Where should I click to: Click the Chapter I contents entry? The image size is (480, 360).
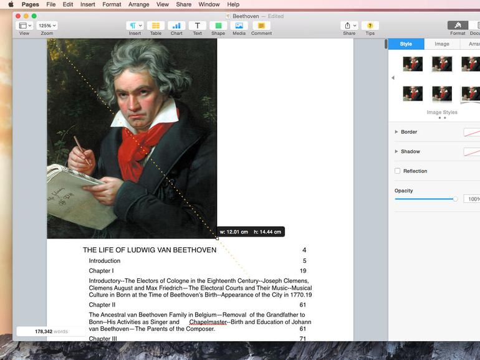tap(101, 271)
